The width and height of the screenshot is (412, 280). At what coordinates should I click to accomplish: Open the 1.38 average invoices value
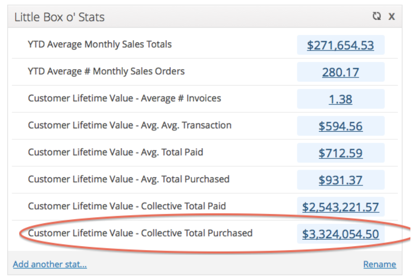[x=340, y=99]
